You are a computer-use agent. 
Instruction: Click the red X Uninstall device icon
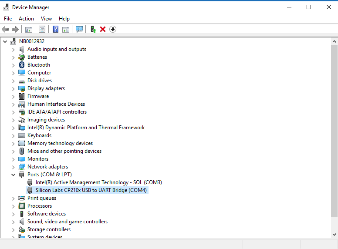(103, 29)
